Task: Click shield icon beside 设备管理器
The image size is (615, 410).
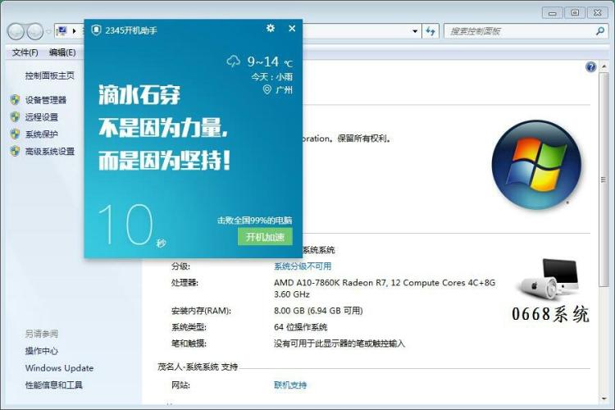Action: click(x=15, y=100)
